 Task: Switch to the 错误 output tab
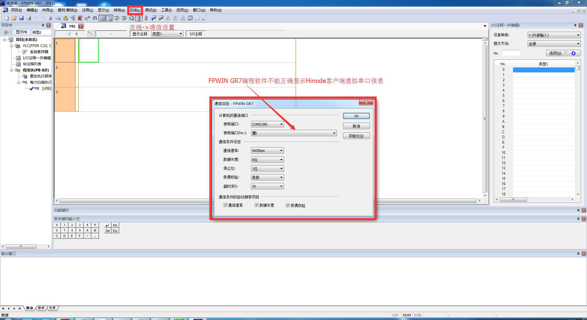(41, 308)
